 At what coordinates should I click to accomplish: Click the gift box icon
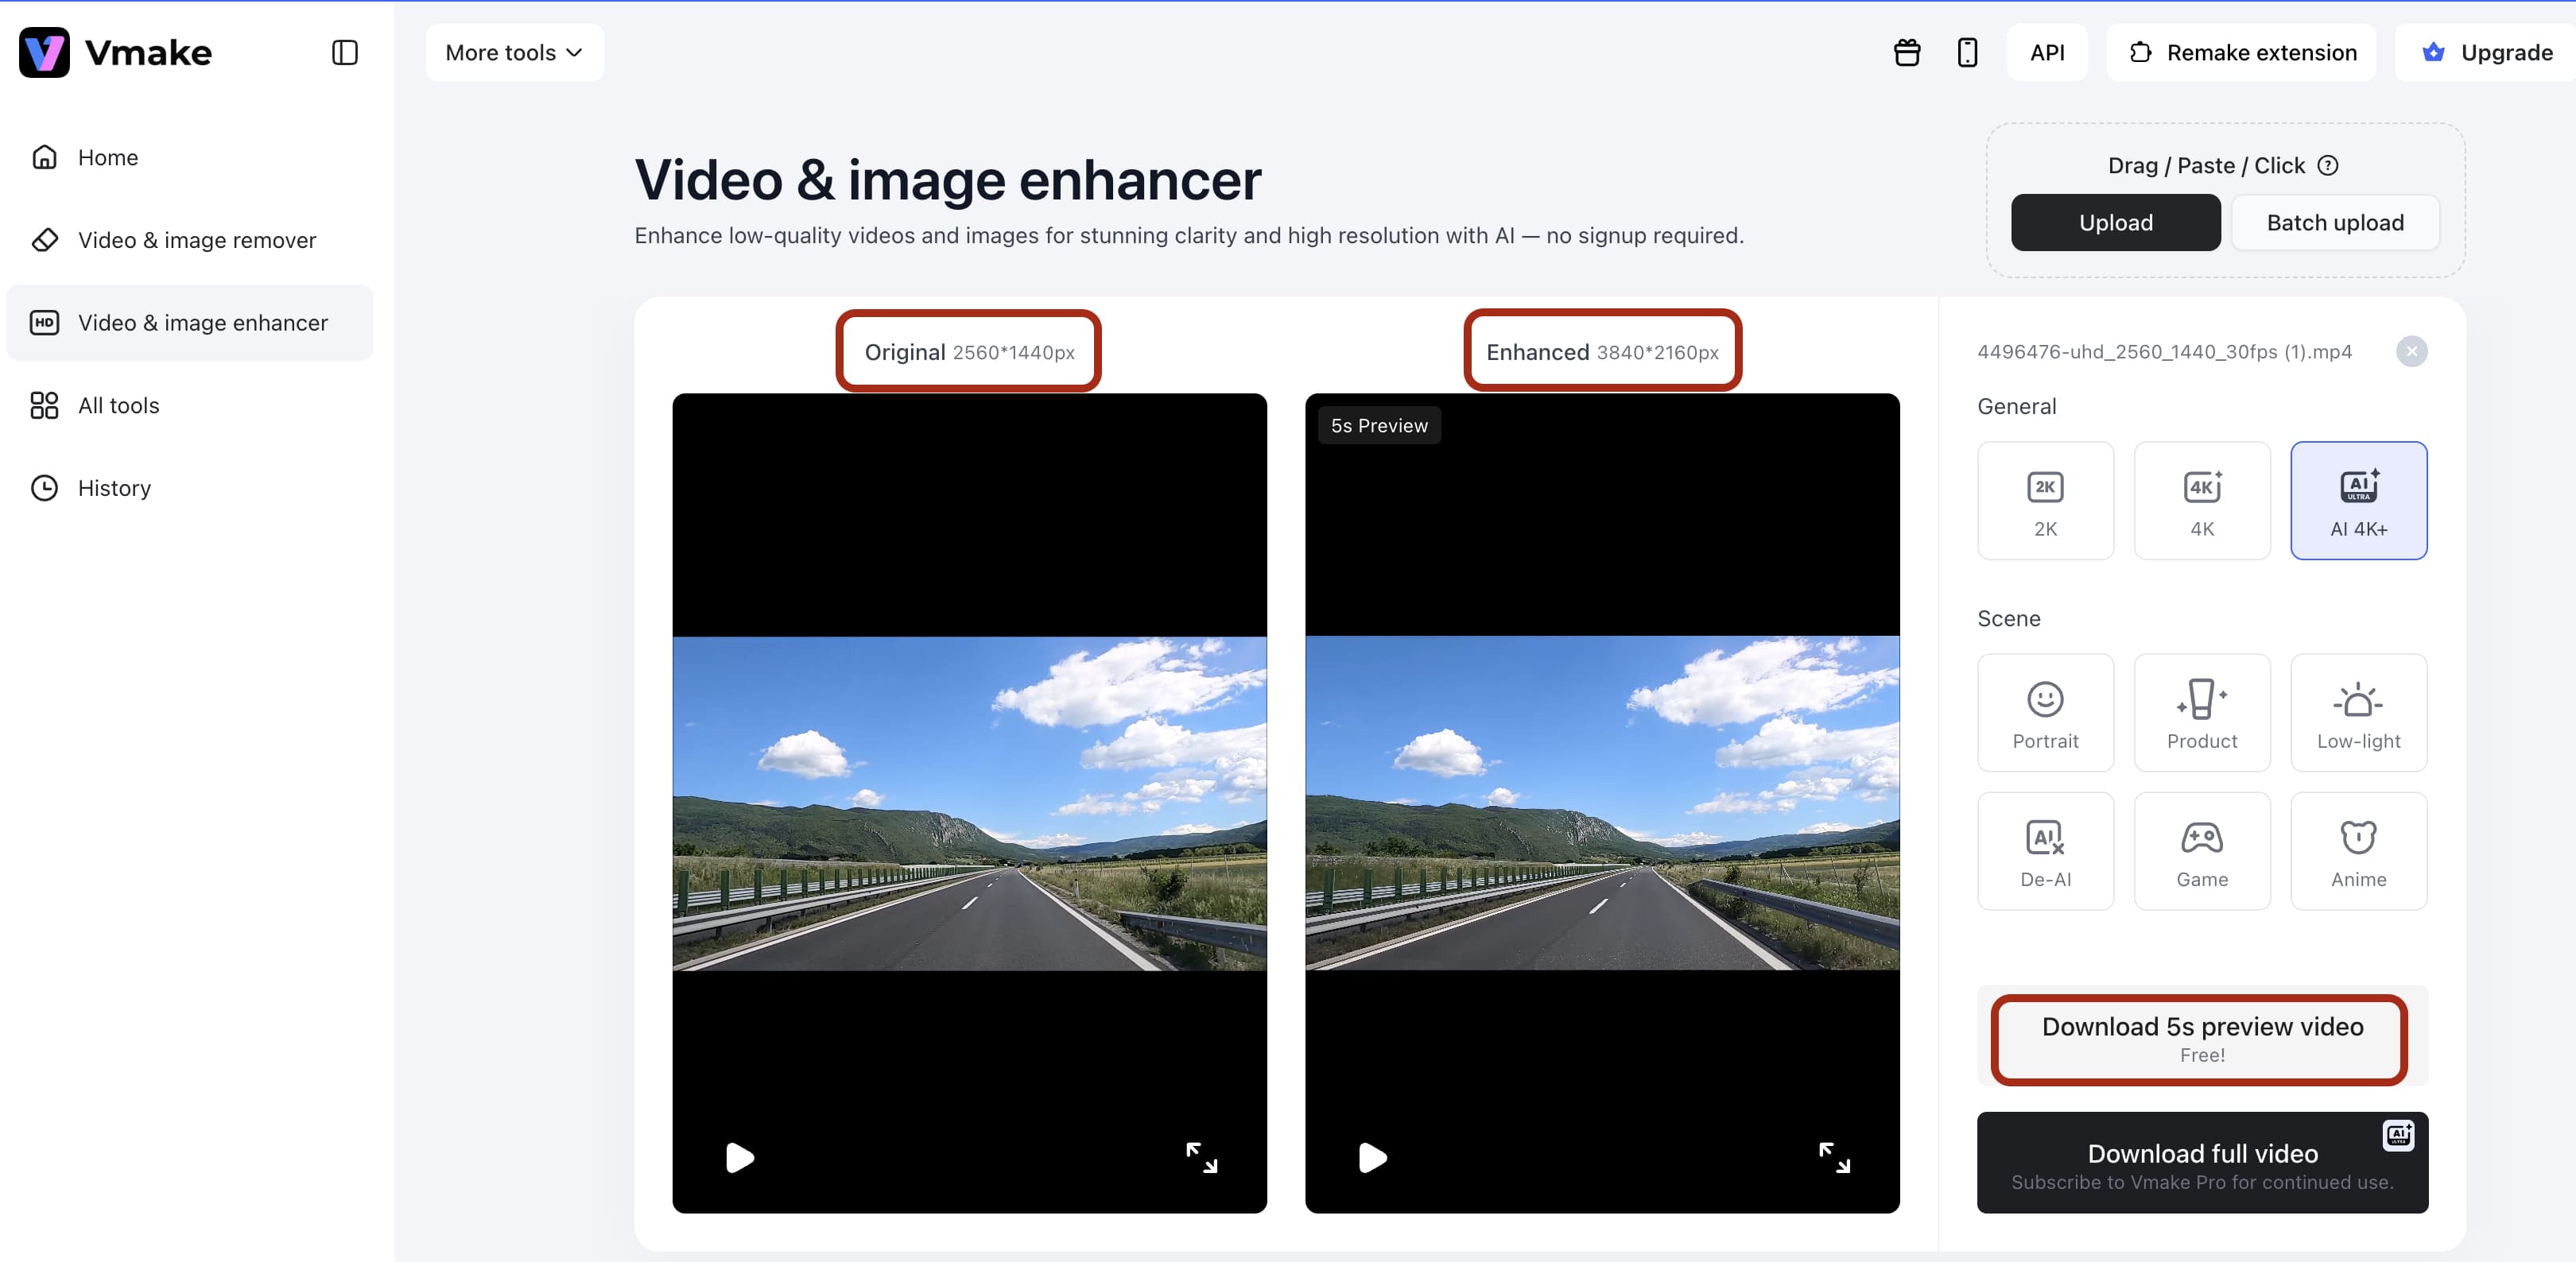tap(1907, 52)
